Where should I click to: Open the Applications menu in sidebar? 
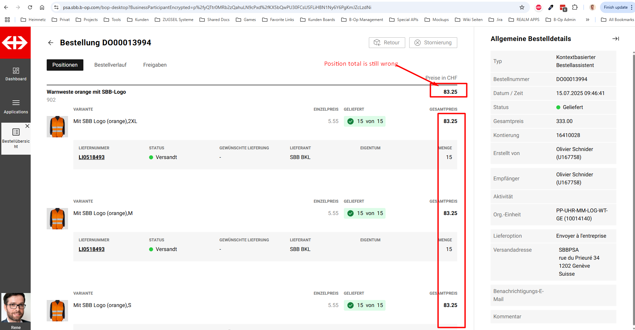click(x=16, y=107)
